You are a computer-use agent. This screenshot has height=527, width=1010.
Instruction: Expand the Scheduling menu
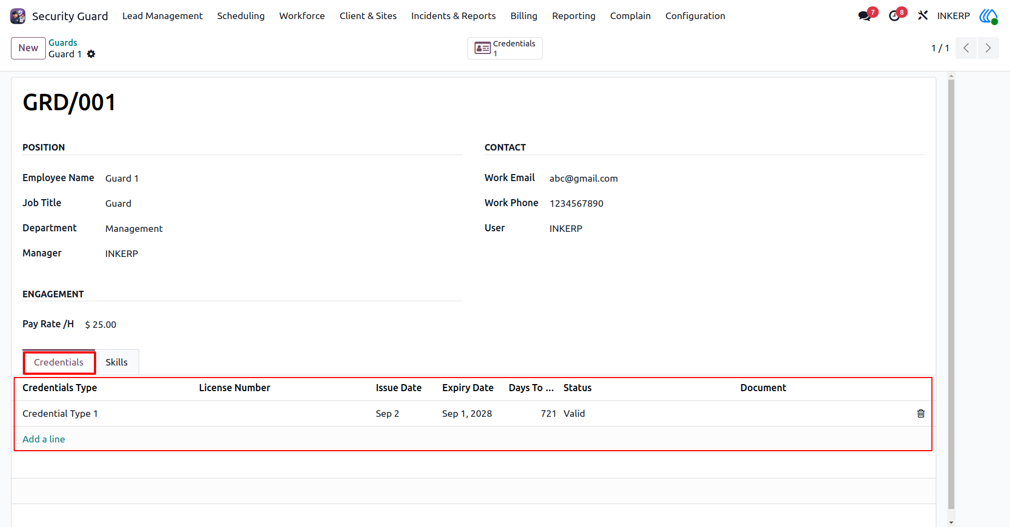(x=241, y=16)
